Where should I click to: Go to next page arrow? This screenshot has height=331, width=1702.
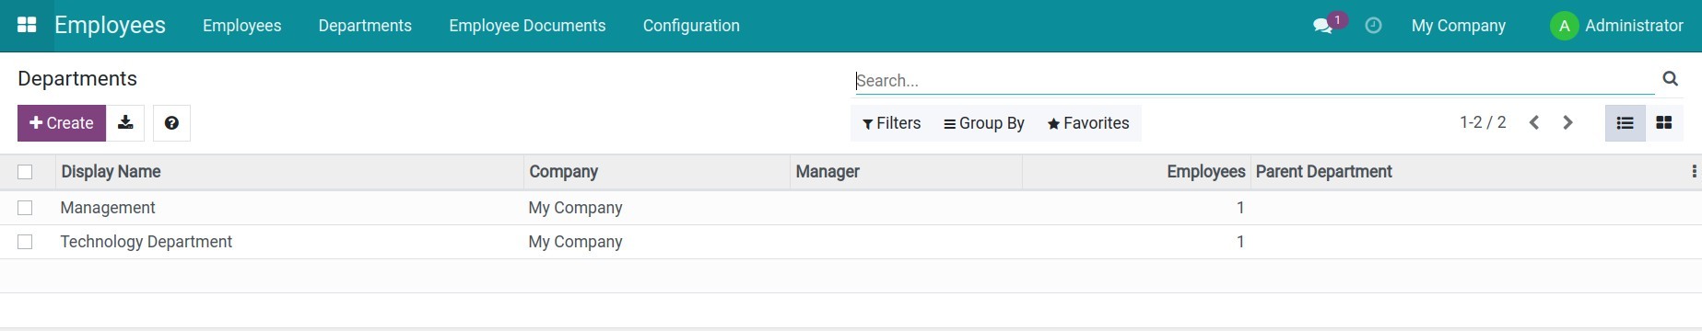[1567, 122]
